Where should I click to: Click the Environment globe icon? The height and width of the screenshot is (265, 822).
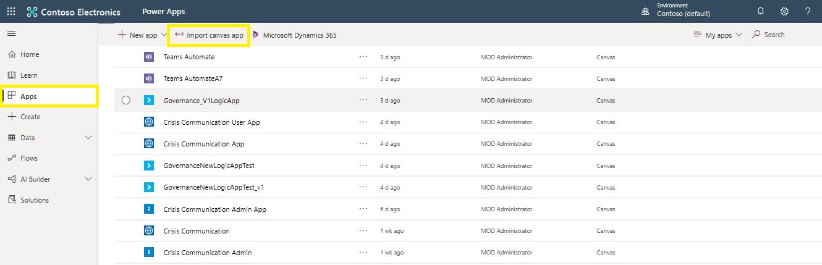point(645,12)
